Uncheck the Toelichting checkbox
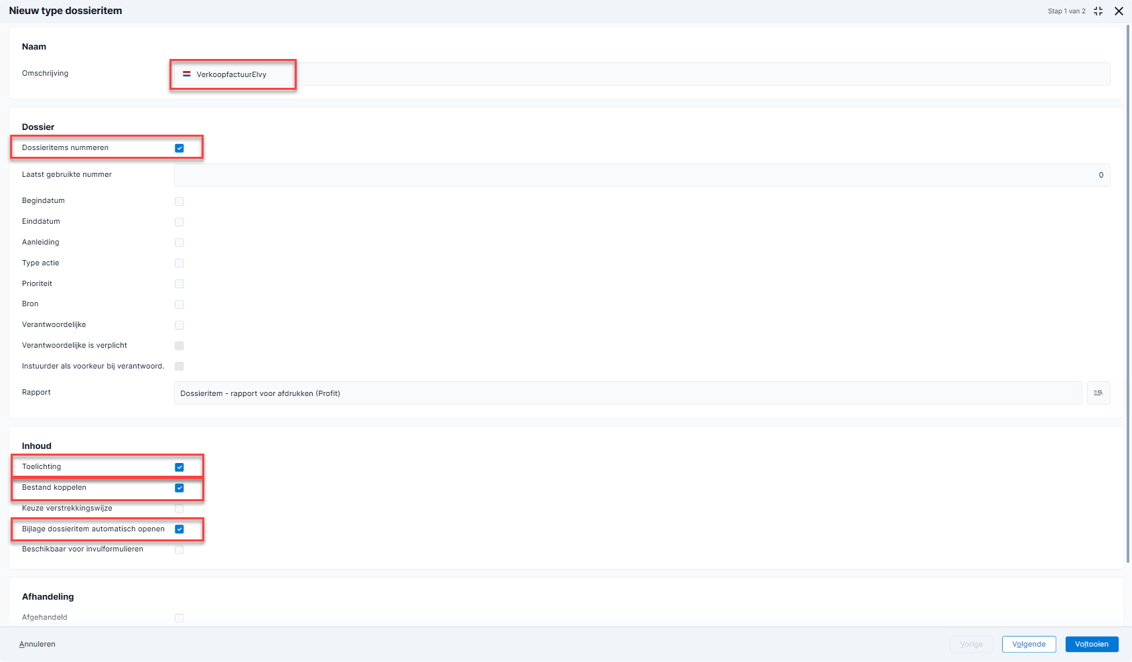 click(180, 467)
